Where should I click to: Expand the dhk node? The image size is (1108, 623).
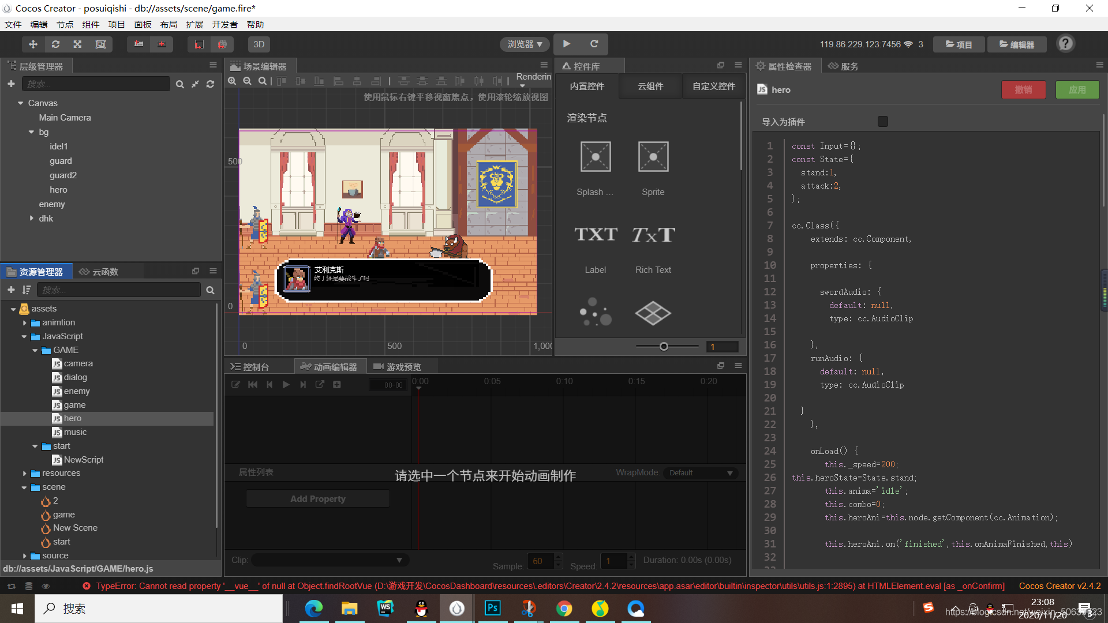pyautogui.click(x=32, y=219)
